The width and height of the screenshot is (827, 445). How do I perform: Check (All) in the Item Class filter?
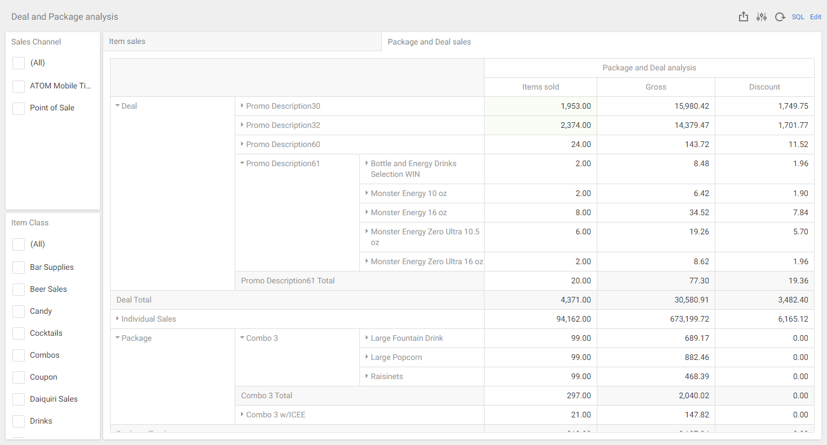18,244
